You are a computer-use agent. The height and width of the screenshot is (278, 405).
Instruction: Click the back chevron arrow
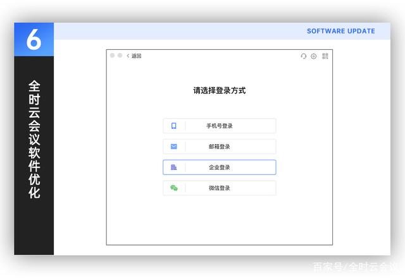coord(128,56)
